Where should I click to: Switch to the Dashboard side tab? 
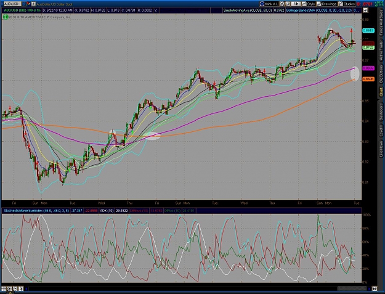tap(381, 112)
